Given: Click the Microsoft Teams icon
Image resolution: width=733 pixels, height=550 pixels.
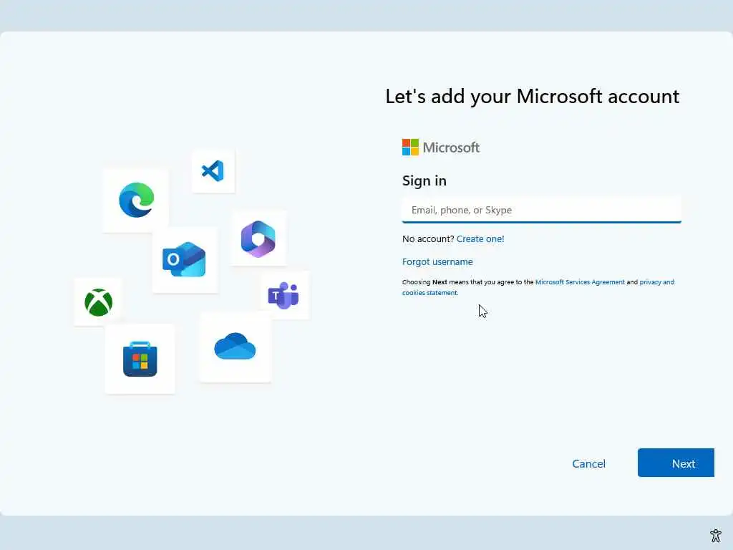Looking at the screenshot, I should tap(283, 296).
